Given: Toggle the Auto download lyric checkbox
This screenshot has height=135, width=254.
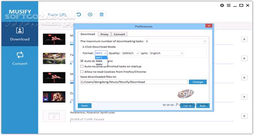Looking at the screenshot, I should point(82,61).
